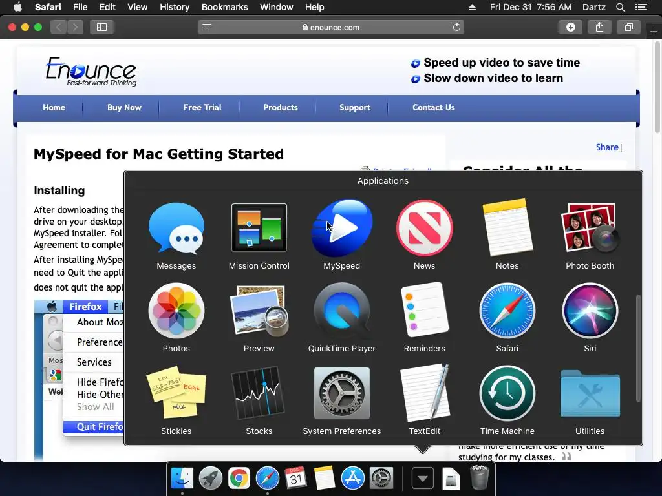Click the enounce.com address field
This screenshot has width=662, height=496.
(x=331, y=27)
